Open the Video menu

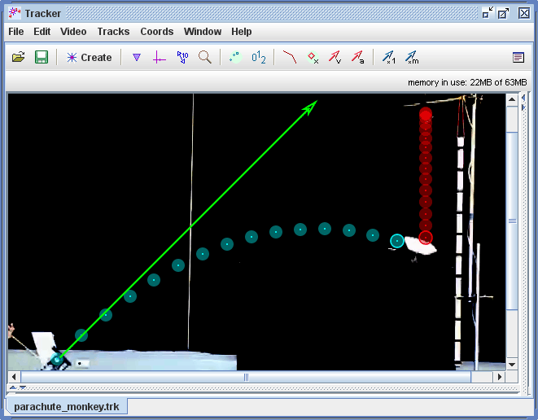(73, 32)
